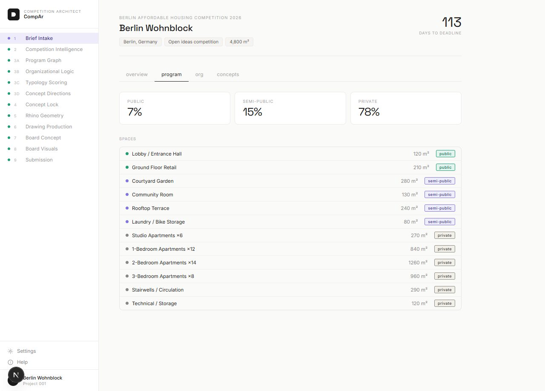Open the Help link
The width and height of the screenshot is (545, 391).
pyautogui.click(x=22, y=362)
